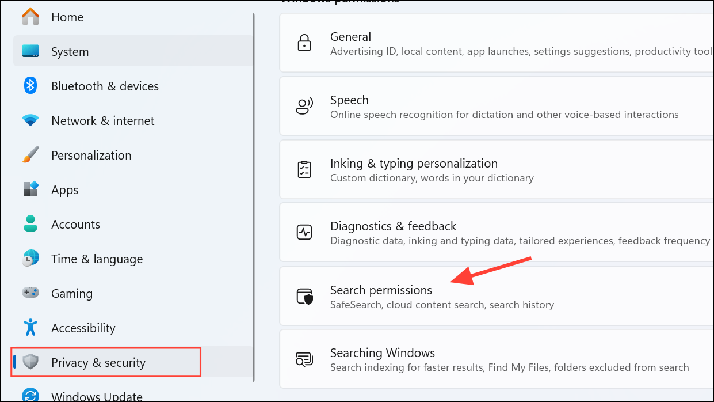Viewport: 714px width, 402px height.
Task: Open the Searching Windows heading
Action: click(x=383, y=353)
